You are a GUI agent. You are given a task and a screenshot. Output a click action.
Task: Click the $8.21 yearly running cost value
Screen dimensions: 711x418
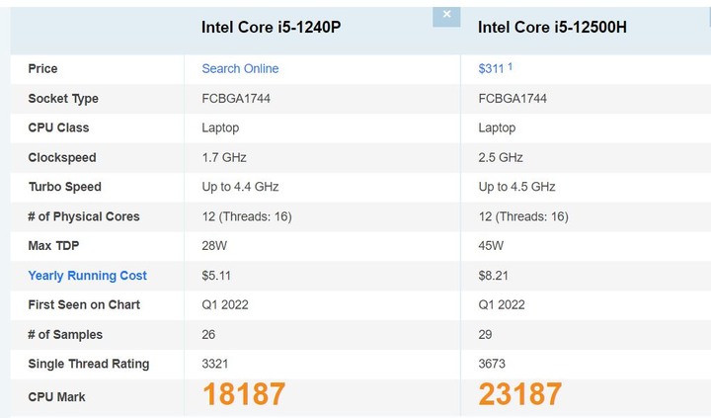click(494, 276)
